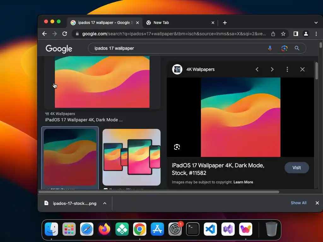Close the downloads bar
This screenshot has height=242, width=323.
pos(317,203)
